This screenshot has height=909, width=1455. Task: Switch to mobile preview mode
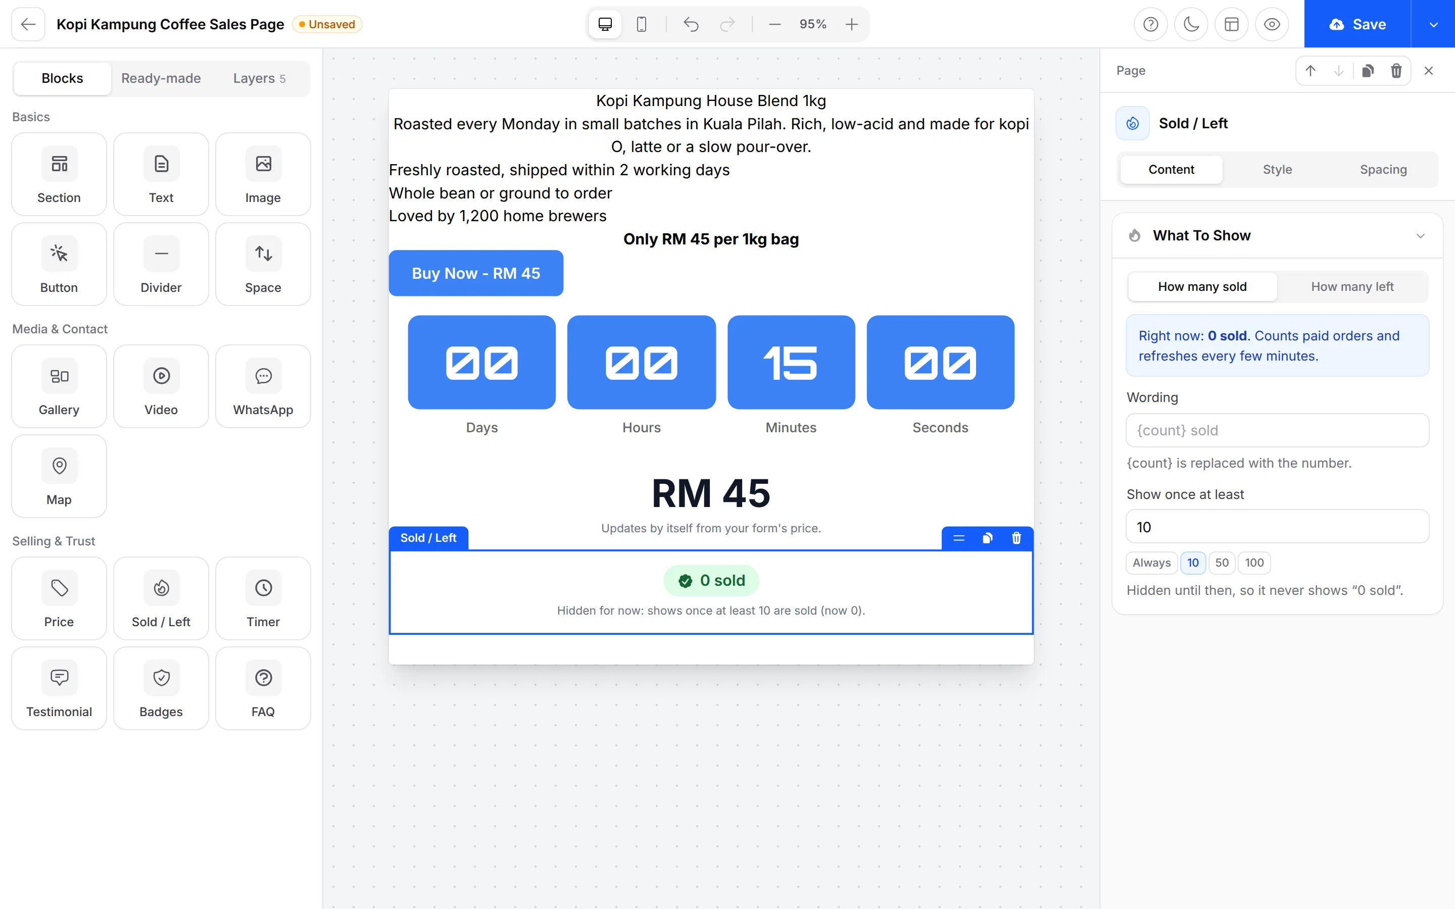tap(642, 24)
